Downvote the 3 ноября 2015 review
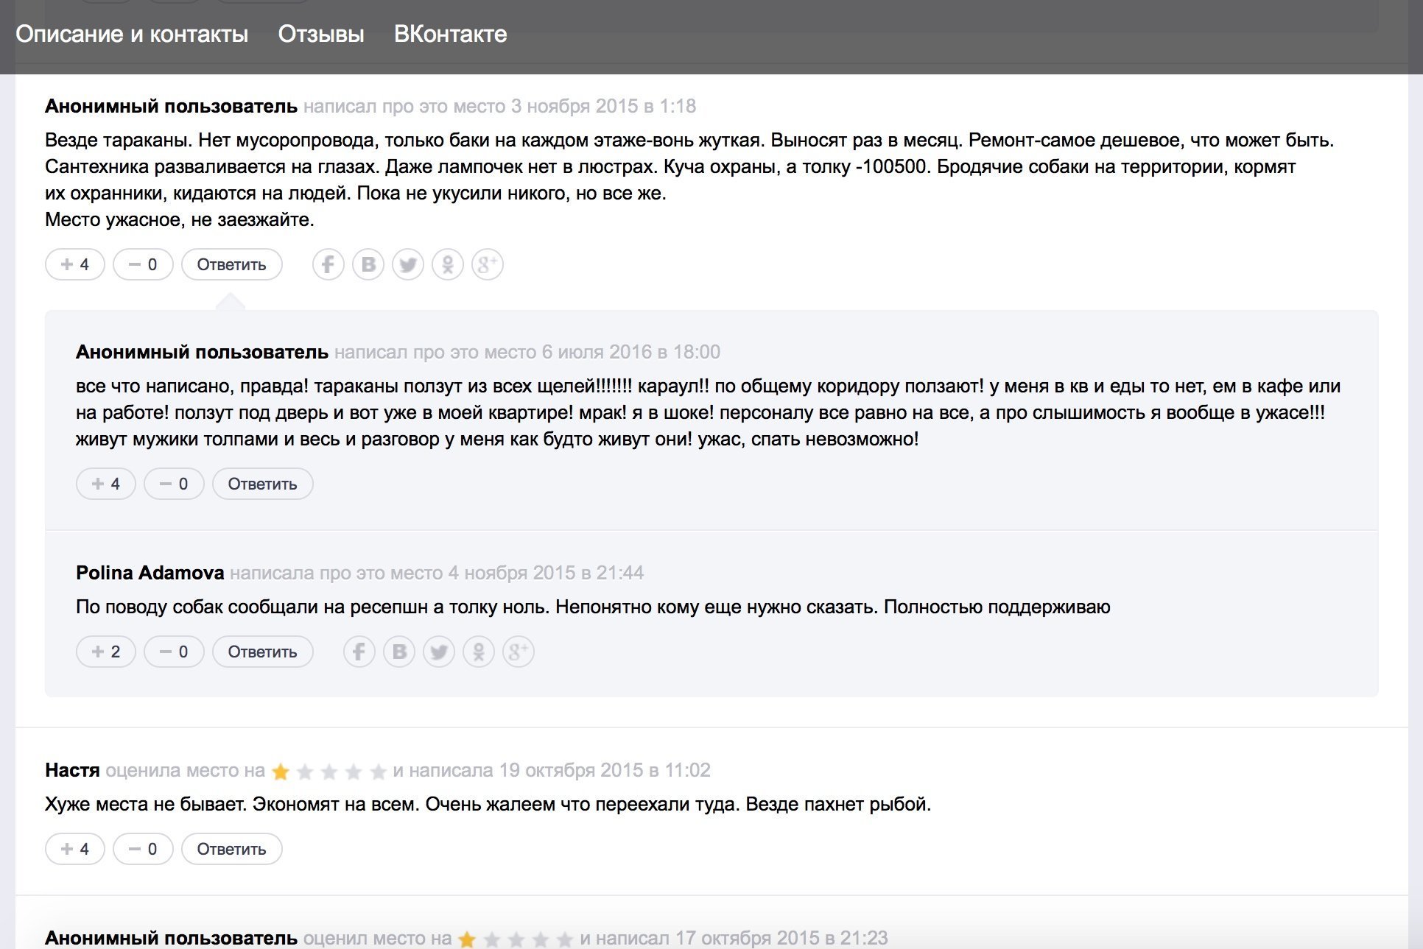Viewport: 1423px width, 949px height. (143, 264)
